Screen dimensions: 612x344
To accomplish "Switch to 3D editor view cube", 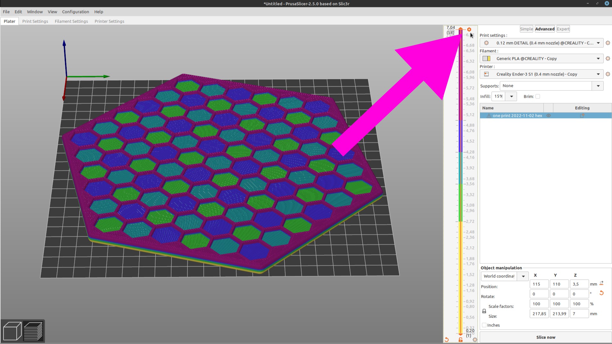I will click(x=12, y=331).
